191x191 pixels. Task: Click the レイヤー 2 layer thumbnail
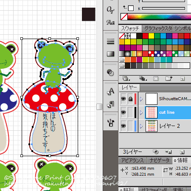pos(152,126)
